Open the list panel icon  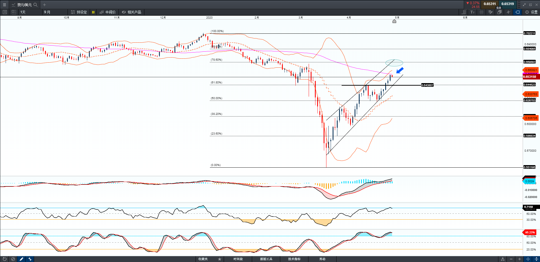click(5, 12)
